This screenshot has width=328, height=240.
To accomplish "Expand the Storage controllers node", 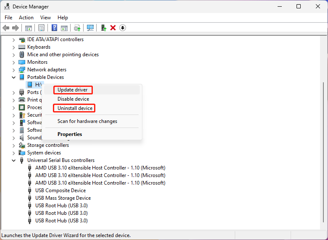I will (x=13, y=146).
